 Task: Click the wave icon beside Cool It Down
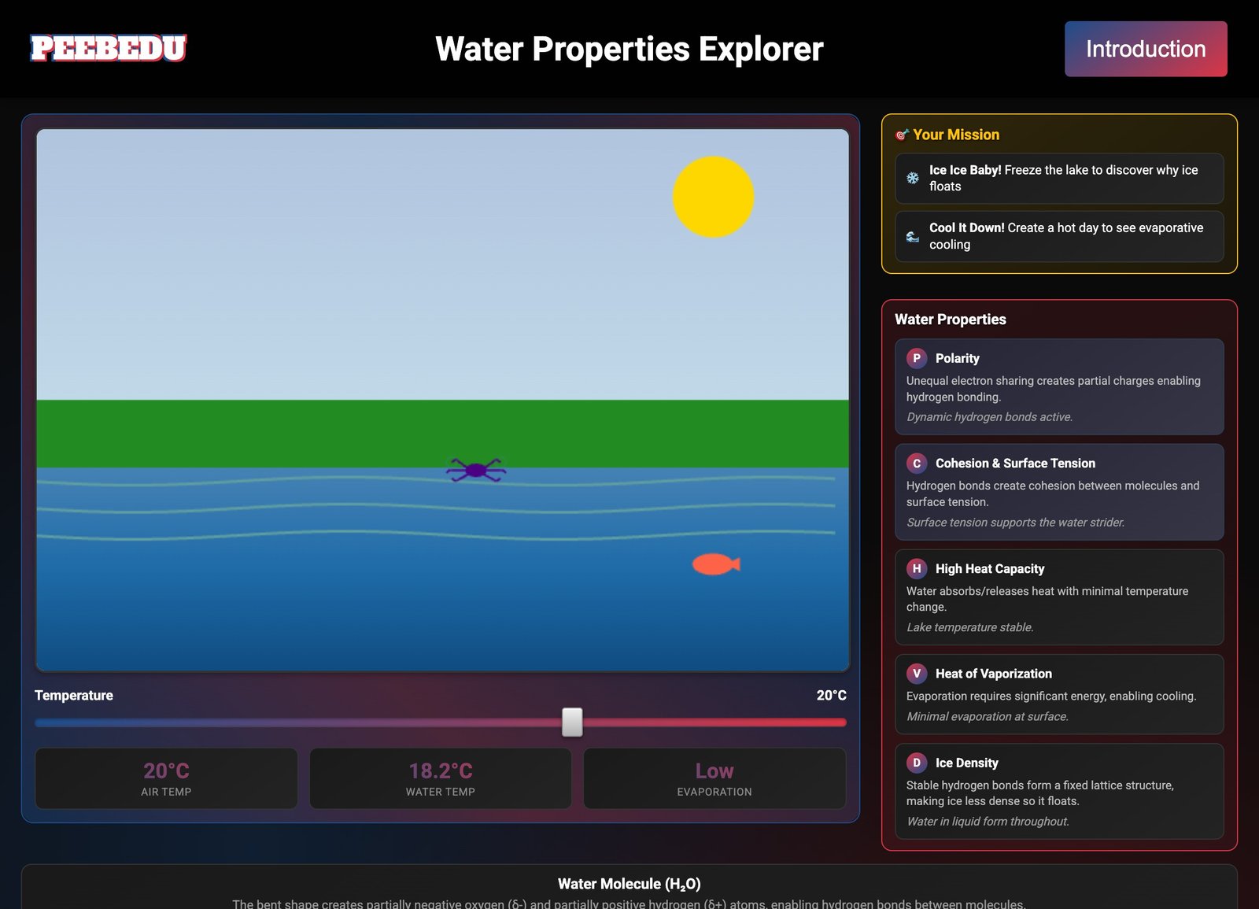pyautogui.click(x=911, y=235)
